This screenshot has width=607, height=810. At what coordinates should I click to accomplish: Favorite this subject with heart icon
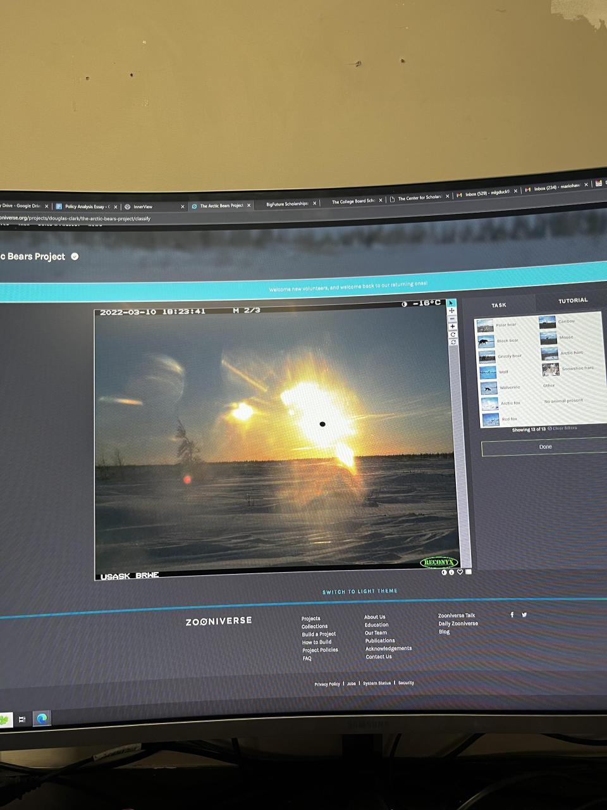click(460, 572)
